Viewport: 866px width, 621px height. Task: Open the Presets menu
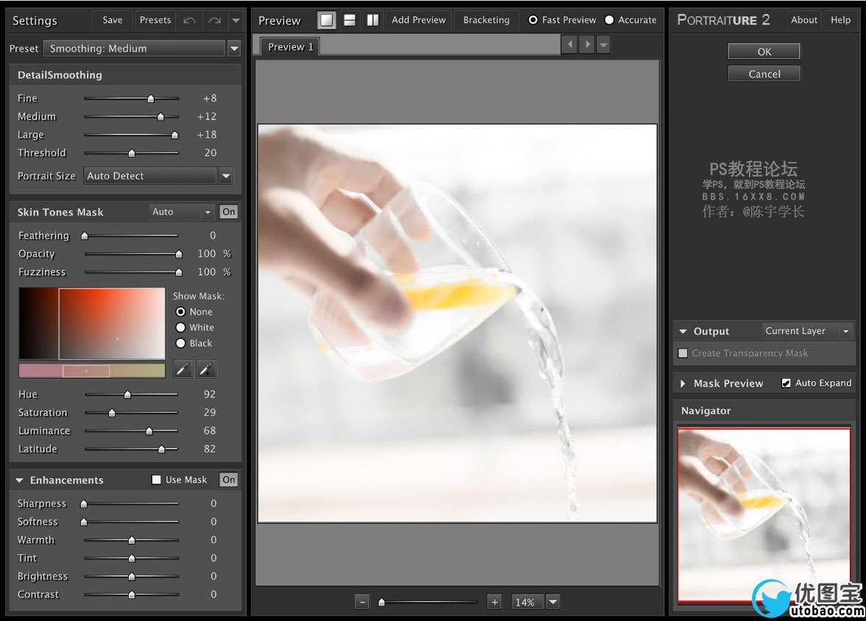click(x=155, y=20)
